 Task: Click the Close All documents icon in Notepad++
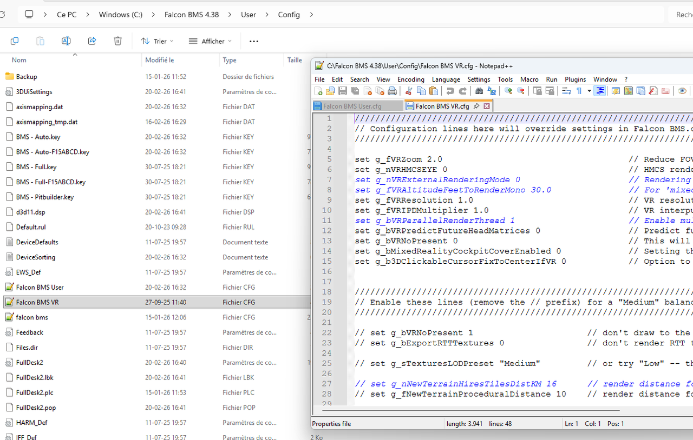[x=380, y=91]
